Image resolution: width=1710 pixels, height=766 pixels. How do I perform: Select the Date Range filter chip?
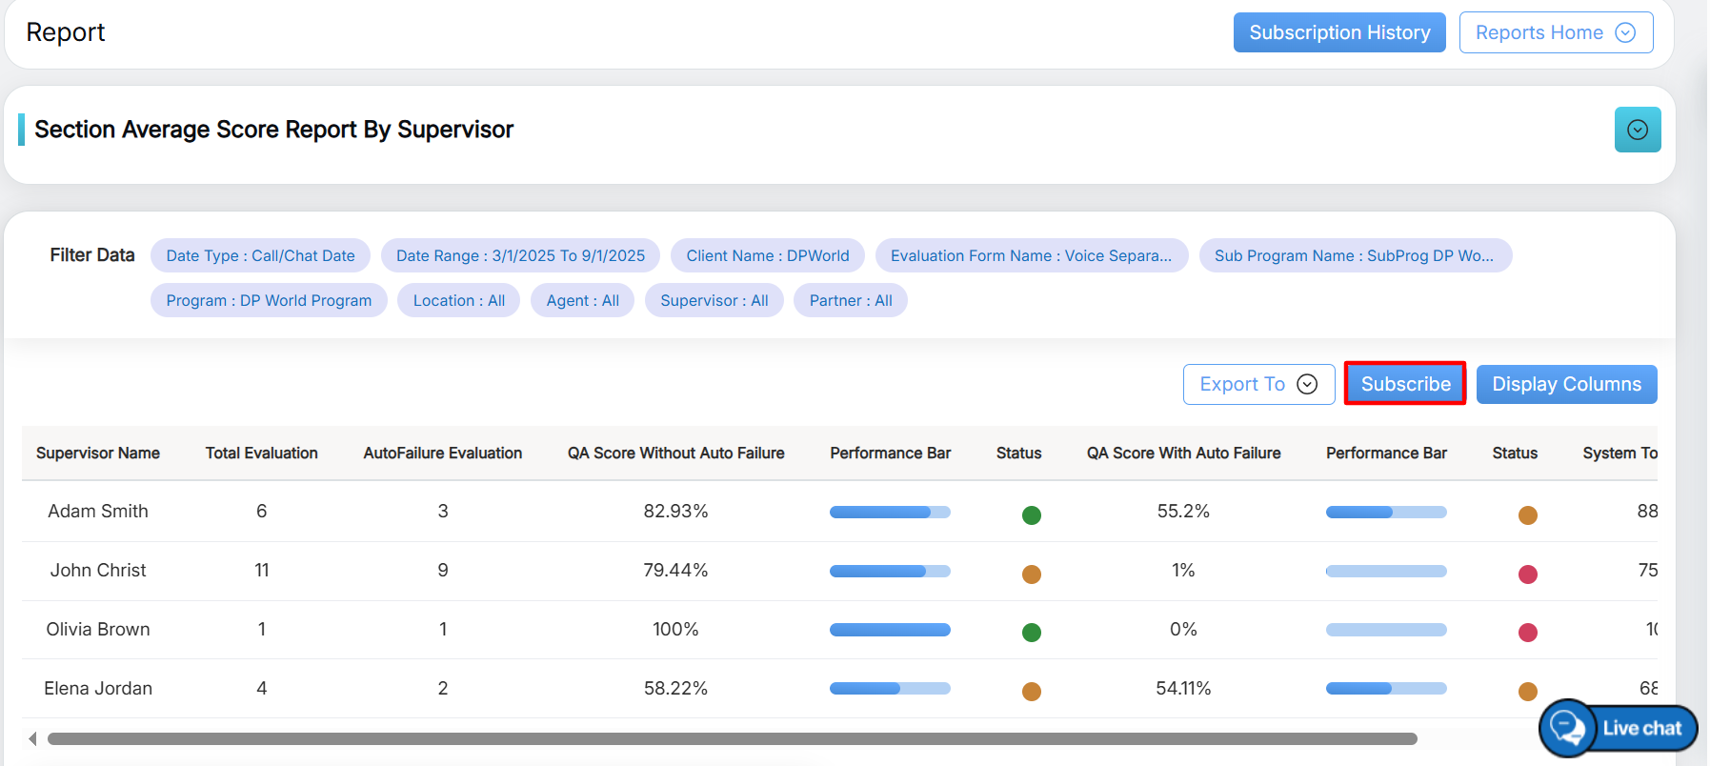pyautogui.click(x=520, y=255)
